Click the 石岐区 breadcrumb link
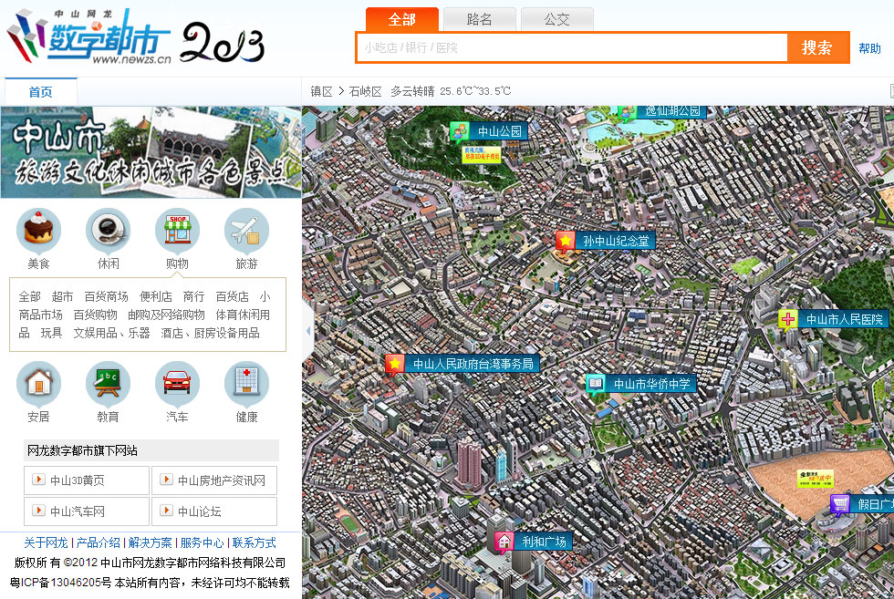 365,91
